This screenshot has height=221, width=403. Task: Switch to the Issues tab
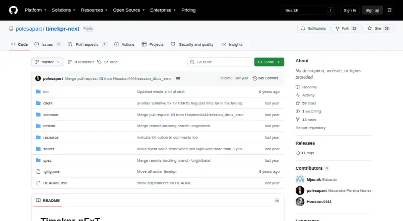click(47, 44)
